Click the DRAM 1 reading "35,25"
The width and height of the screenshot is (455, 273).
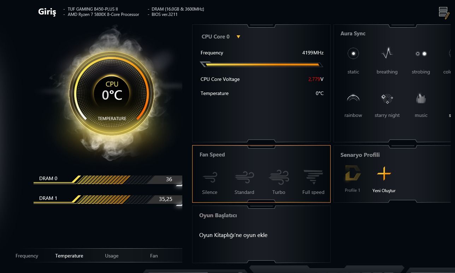coord(166,199)
